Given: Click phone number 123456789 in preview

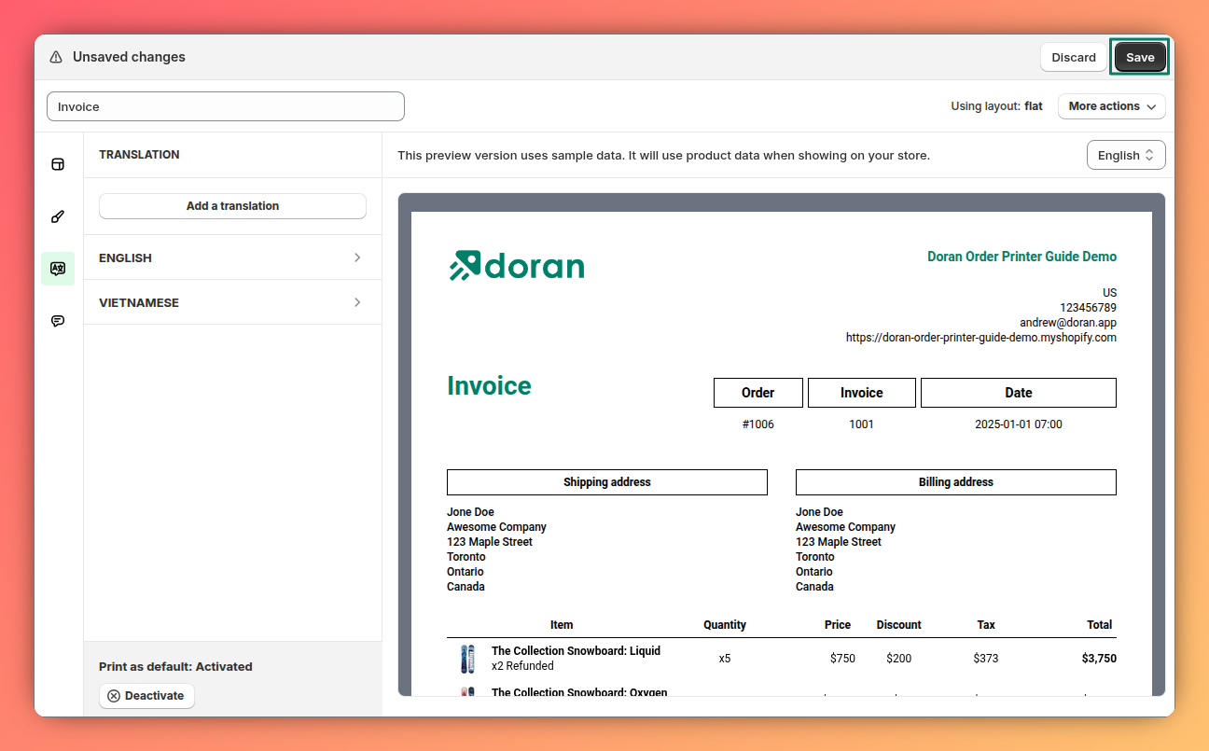Looking at the screenshot, I should coord(1088,308).
